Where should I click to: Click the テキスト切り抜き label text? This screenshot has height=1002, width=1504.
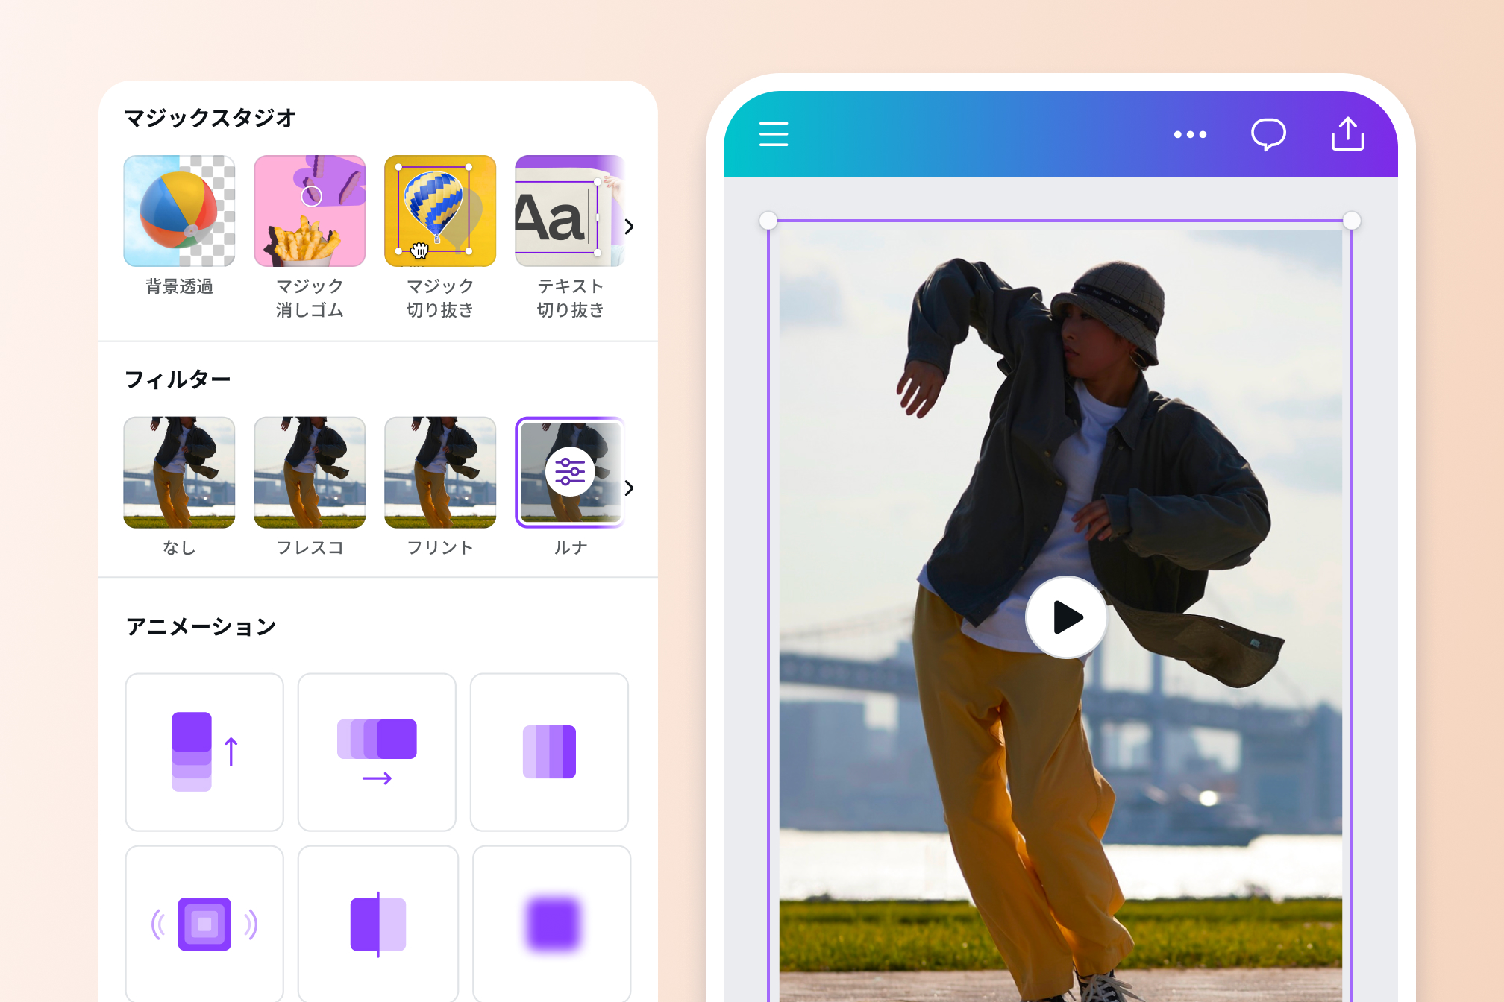pos(571,298)
